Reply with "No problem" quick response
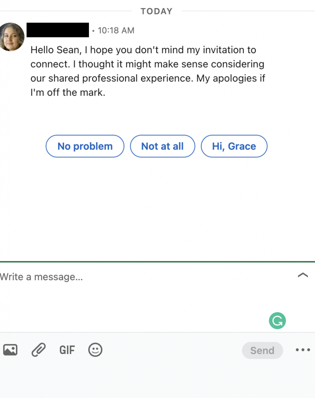The width and height of the screenshot is (315, 398). click(85, 146)
